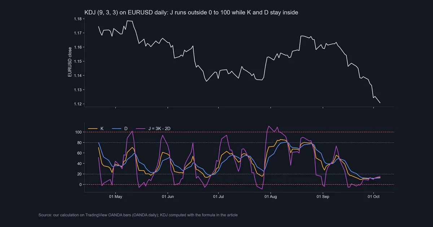Click the 'K' legend label
This screenshot has height=227, width=433.
coord(102,128)
